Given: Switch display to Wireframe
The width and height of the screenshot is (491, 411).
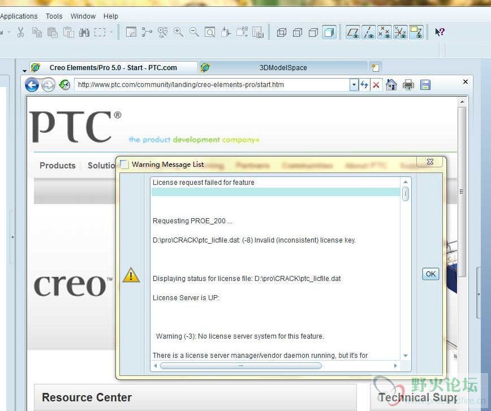Looking at the screenshot, I should tap(282, 32).
